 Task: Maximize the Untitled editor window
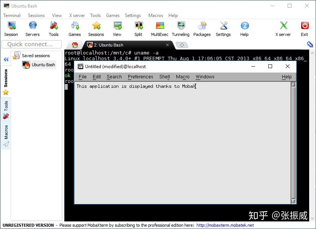coord(270,66)
